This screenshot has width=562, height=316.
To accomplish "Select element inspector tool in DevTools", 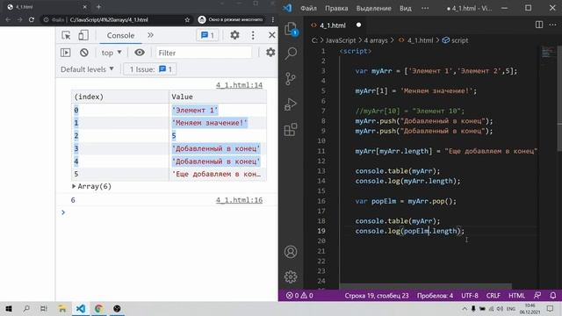I will pos(66,35).
